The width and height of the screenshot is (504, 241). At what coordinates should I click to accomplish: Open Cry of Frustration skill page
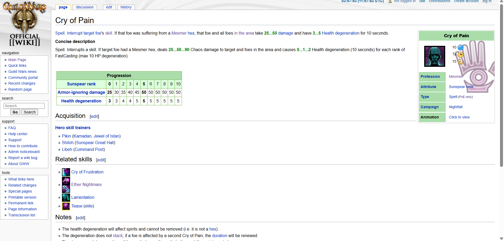pos(87,172)
